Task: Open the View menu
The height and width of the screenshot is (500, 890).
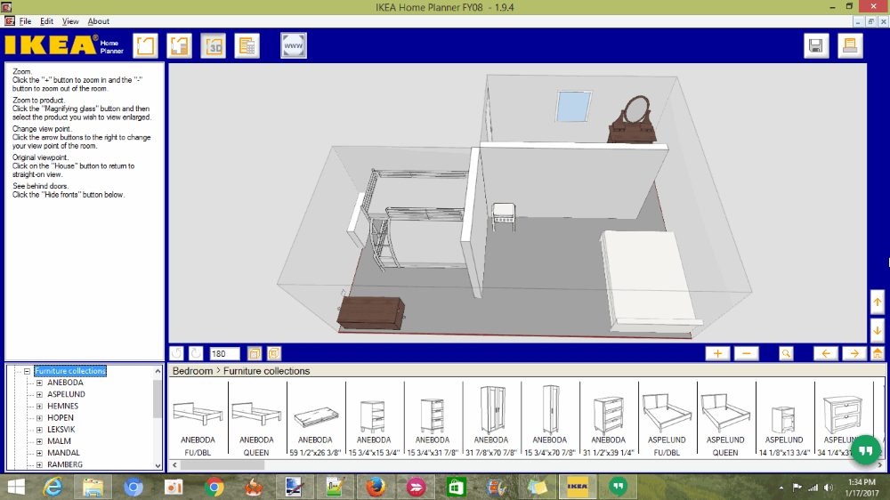Action: [x=70, y=21]
